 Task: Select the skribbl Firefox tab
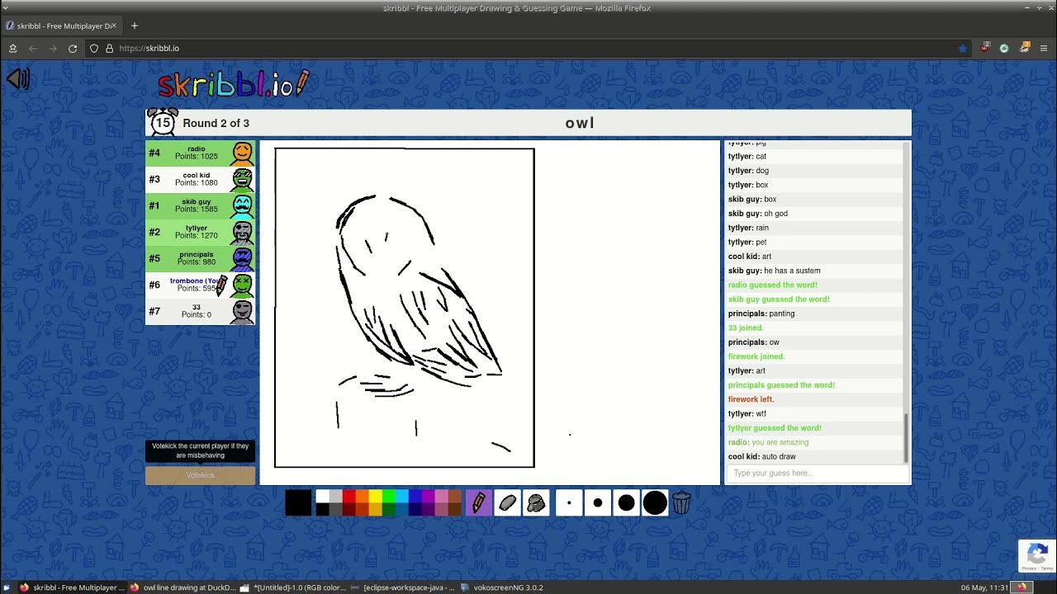point(62,26)
